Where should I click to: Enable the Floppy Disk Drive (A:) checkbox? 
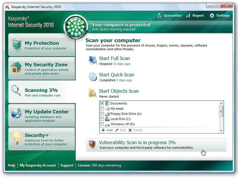point(102,114)
